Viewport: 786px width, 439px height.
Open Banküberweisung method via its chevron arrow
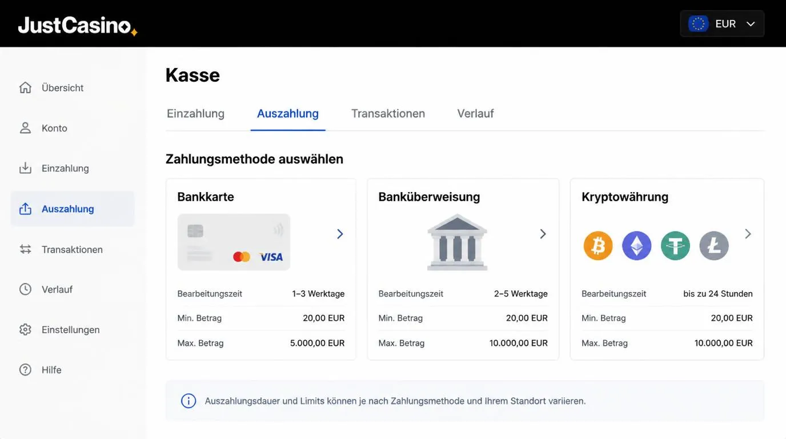click(x=543, y=234)
